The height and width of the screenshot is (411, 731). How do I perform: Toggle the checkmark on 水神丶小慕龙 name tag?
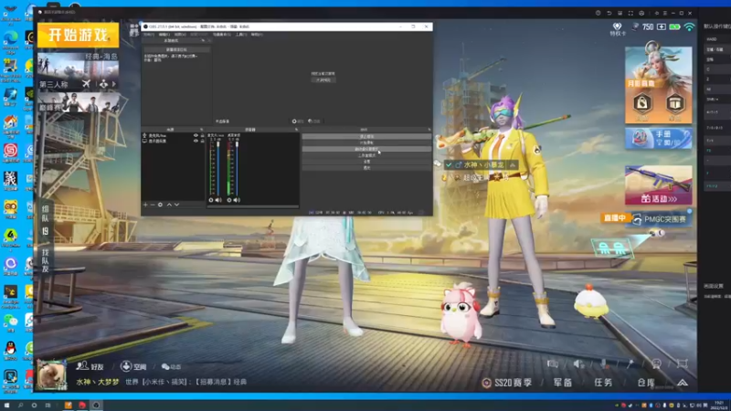[x=449, y=165]
